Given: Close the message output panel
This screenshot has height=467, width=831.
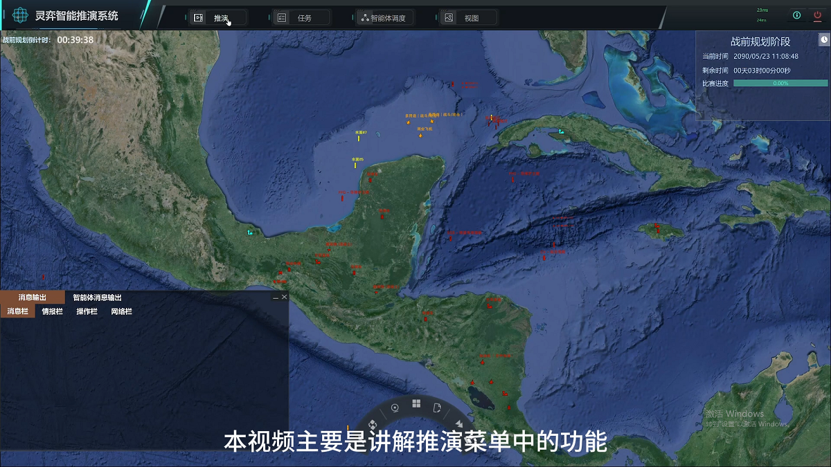Looking at the screenshot, I should [x=284, y=297].
